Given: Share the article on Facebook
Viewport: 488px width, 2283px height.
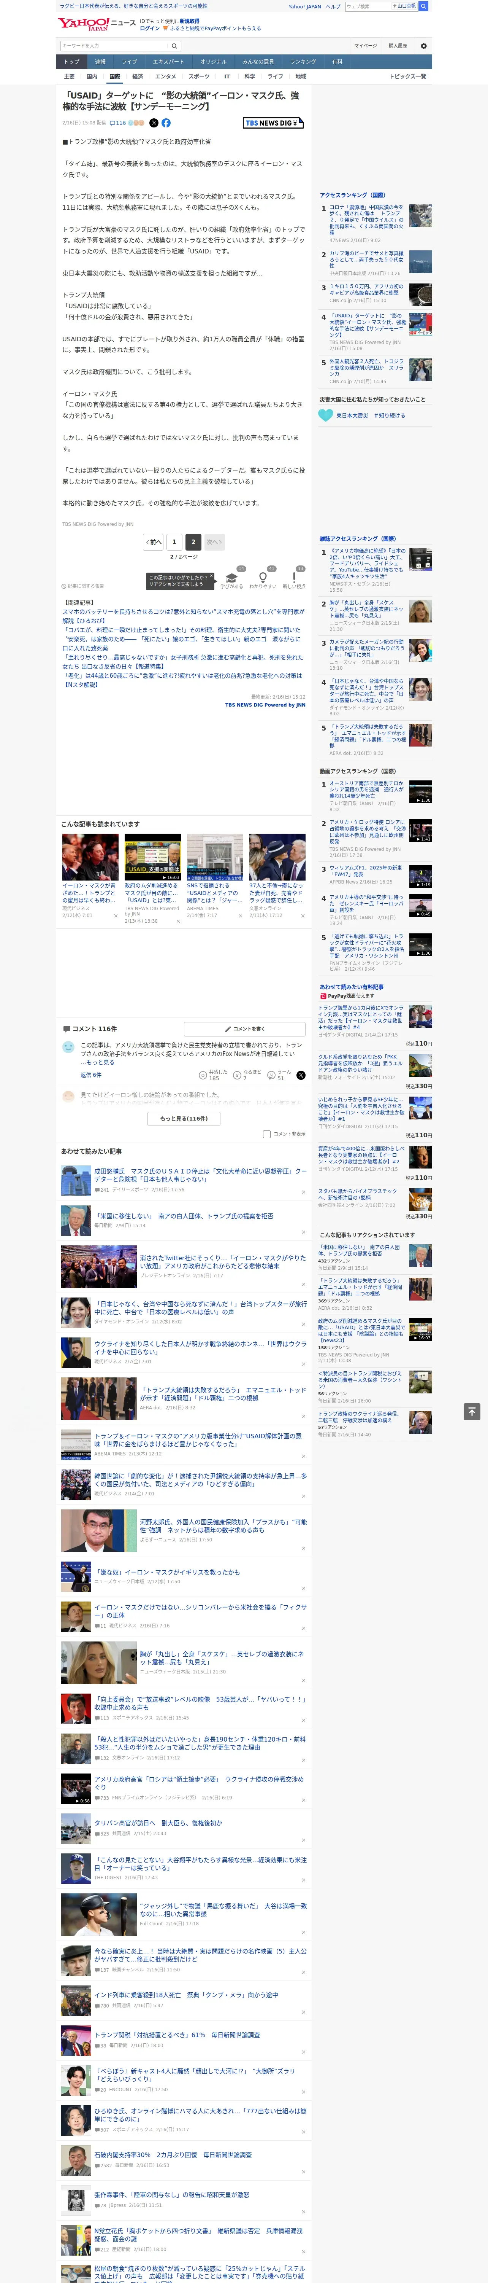Looking at the screenshot, I should click(166, 123).
